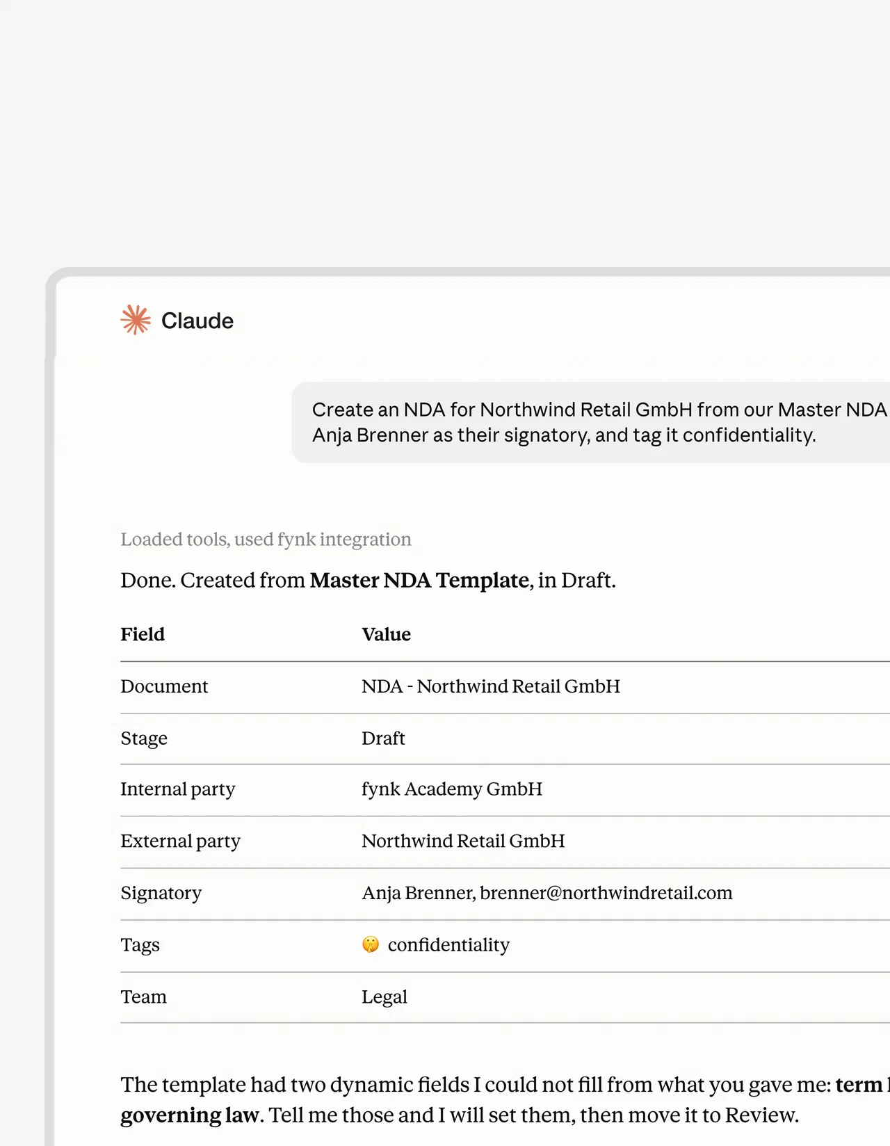Click the 'Field' column header

point(143,634)
